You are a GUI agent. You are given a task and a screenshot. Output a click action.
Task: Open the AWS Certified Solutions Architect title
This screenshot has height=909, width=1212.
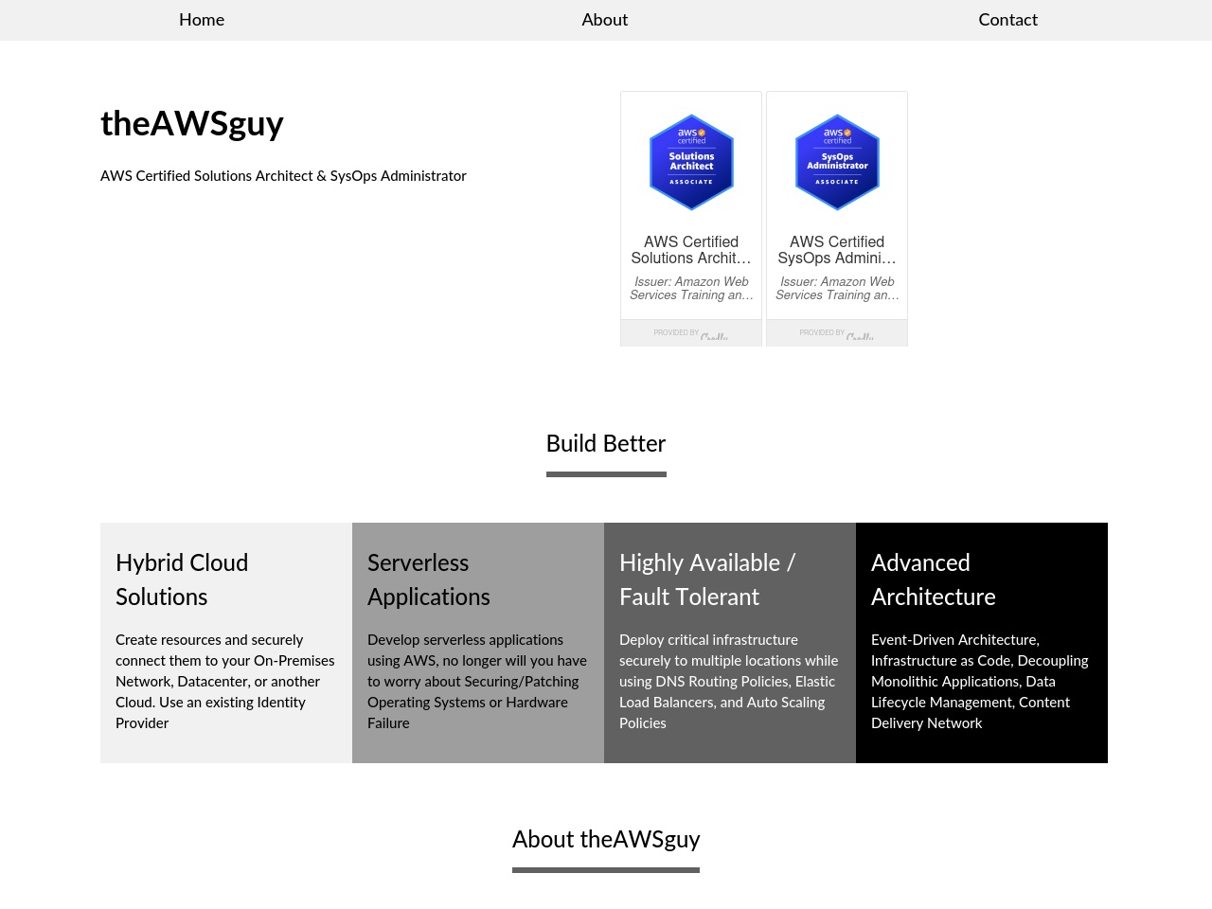(691, 250)
